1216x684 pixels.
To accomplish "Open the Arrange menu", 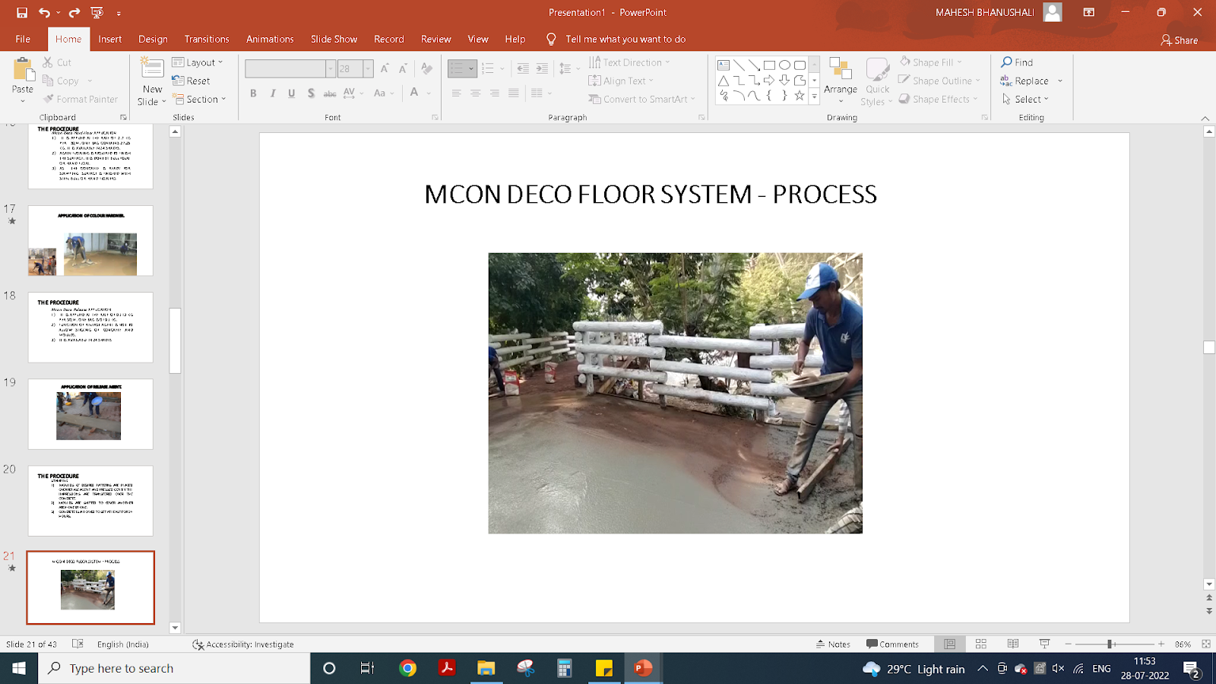I will click(x=841, y=81).
